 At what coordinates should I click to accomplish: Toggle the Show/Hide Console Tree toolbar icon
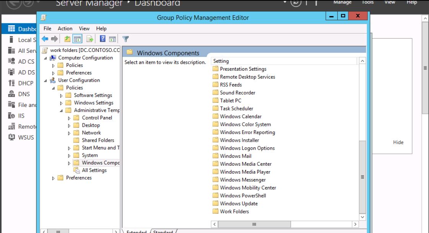click(x=78, y=39)
